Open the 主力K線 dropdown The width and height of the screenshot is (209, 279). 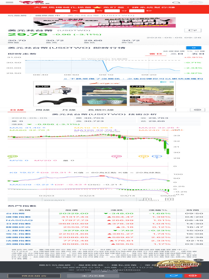[93, 276]
